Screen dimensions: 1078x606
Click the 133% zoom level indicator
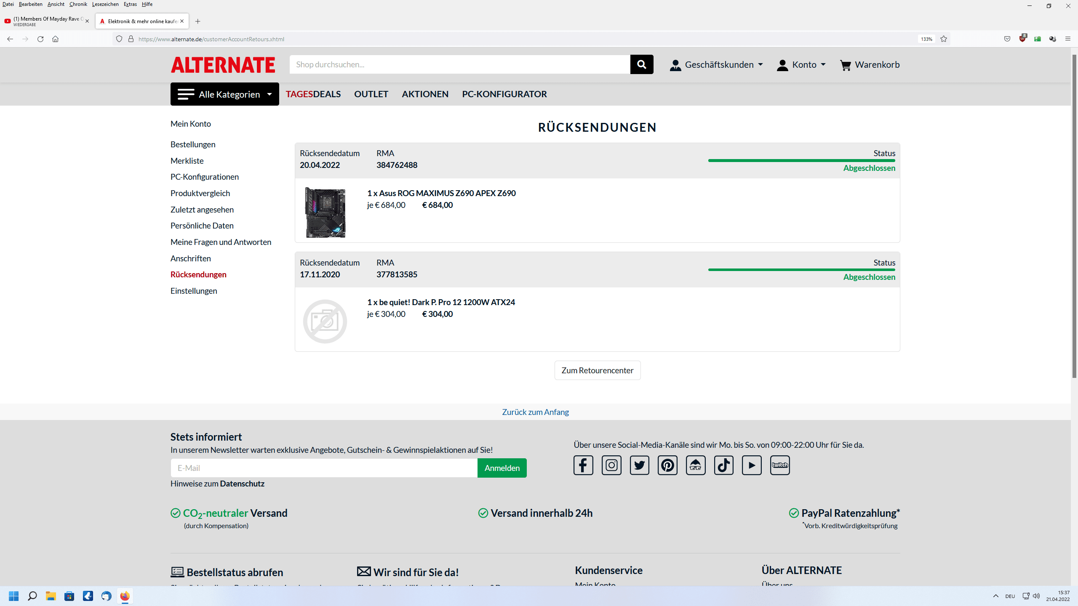(x=926, y=39)
